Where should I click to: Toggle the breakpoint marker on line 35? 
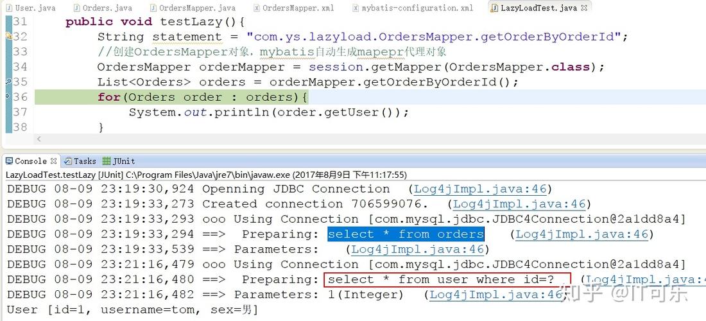point(8,82)
